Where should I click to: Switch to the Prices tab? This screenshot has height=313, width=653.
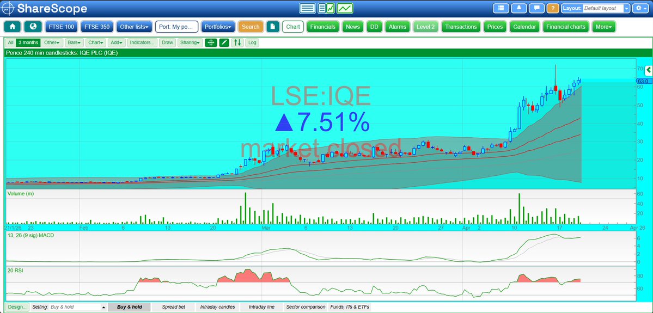click(495, 27)
